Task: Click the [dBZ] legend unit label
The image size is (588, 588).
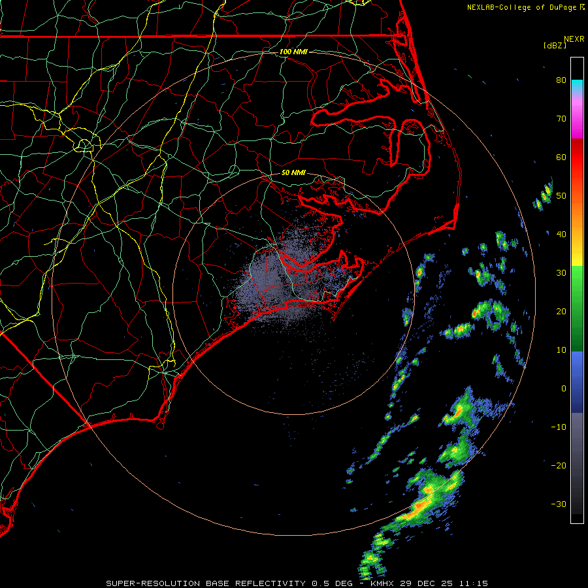Action: pos(555,45)
